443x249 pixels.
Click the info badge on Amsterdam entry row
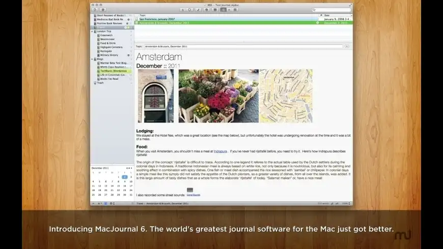317,22
